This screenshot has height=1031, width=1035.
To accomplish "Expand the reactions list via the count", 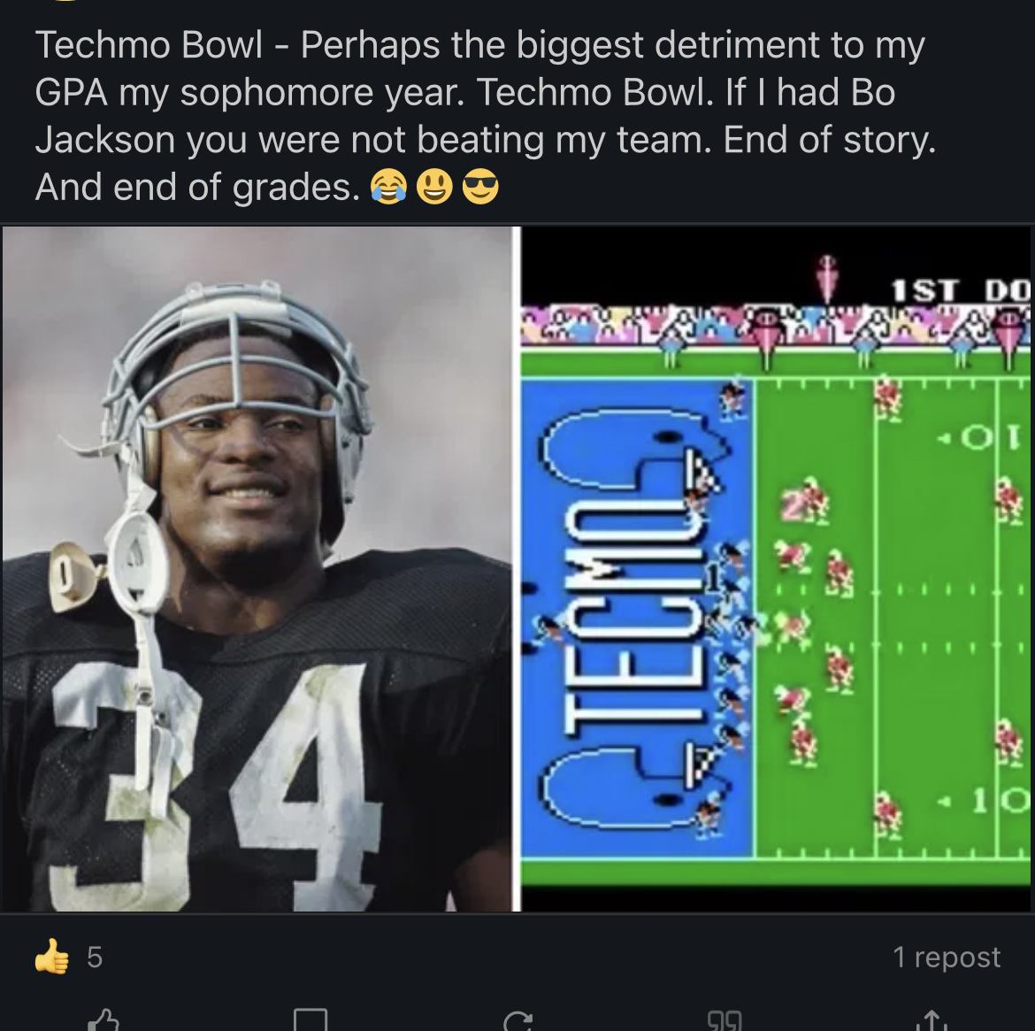I will click(94, 957).
